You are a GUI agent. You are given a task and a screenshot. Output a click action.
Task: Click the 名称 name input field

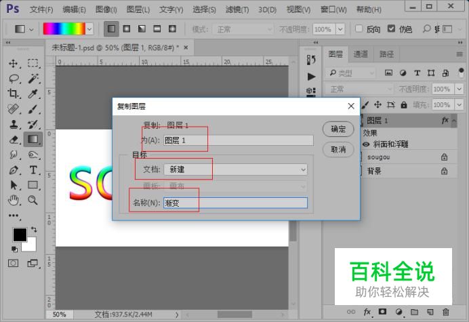point(235,203)
